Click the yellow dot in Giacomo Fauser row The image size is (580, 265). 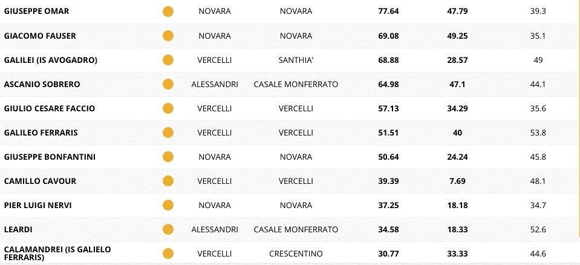pos(168,36)
